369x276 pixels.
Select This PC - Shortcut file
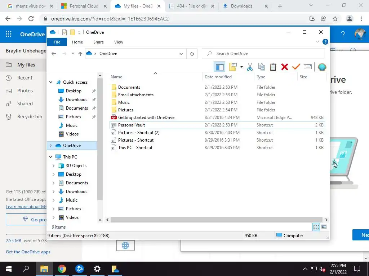pos(135,148)
